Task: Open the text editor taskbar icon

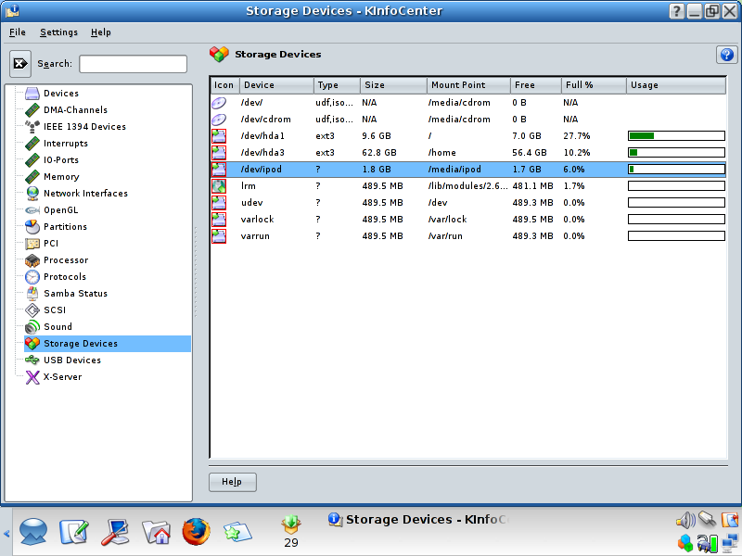Action: 74,531
